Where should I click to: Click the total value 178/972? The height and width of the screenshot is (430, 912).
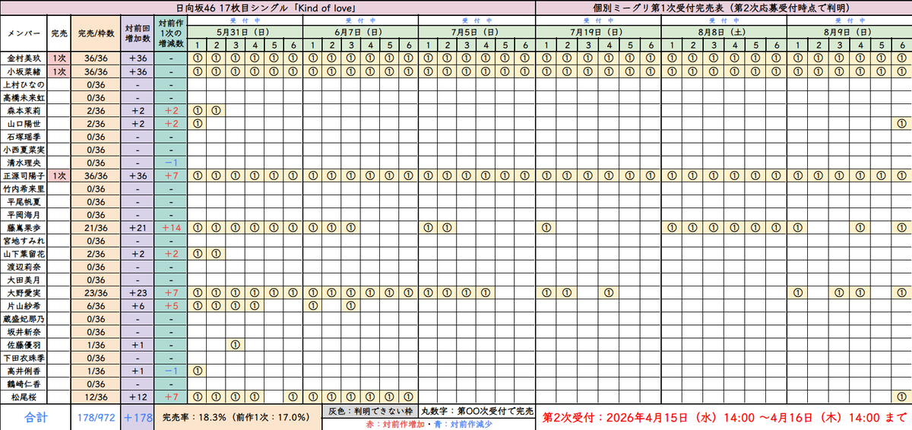tap(95, 416)
